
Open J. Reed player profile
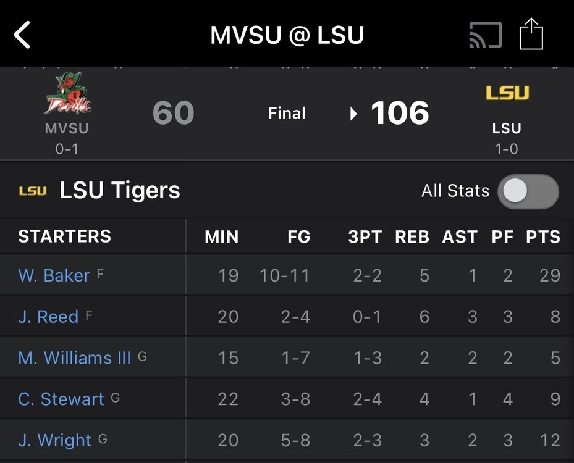(x=48, y=317)
